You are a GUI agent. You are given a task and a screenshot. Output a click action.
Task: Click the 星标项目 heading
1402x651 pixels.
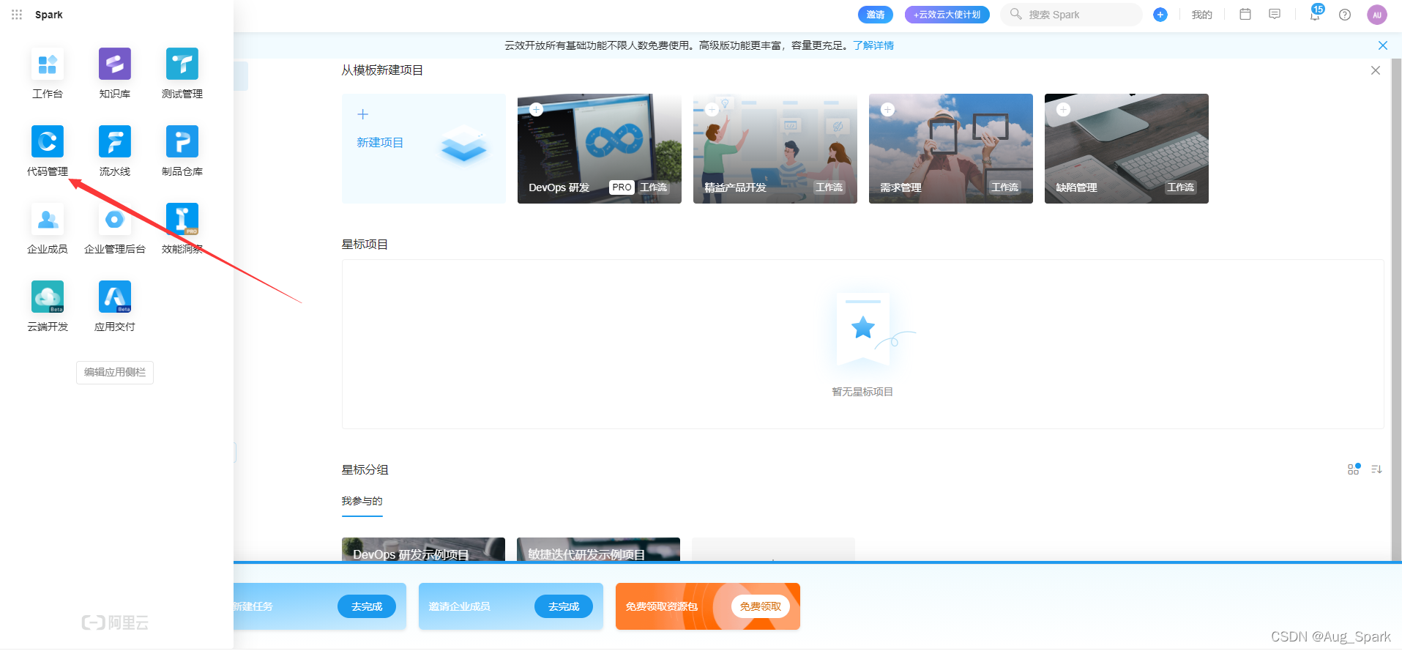[x=365, y=245]
